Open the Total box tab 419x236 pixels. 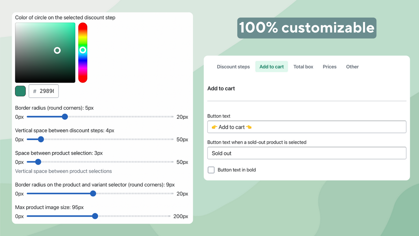point(303,67)
